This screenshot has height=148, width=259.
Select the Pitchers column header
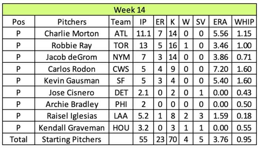(x=72, y=22)
